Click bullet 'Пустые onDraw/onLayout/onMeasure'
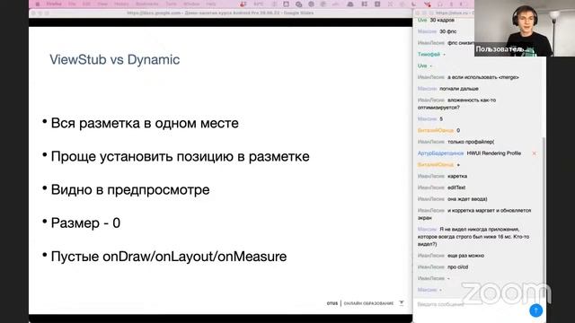 pyautogui.click(x=169, y=257)
